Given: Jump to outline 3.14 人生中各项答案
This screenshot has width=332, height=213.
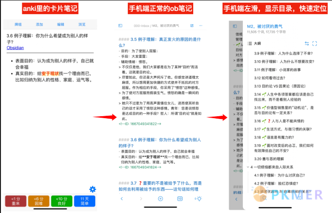Looking at the screenshot, I should tap(284, 97).
